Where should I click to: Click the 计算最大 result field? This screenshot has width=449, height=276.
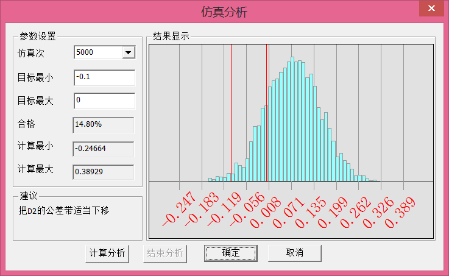[103, 172]
